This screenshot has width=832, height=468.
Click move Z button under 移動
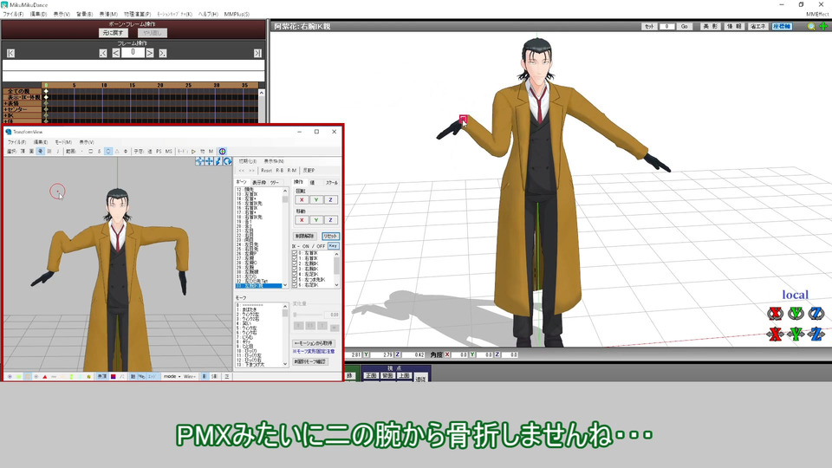click(x=330, y=219)
